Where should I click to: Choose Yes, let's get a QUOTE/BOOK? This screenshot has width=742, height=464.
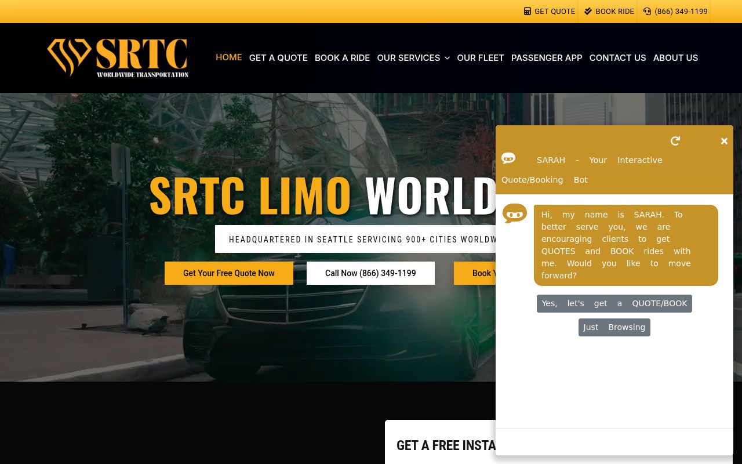614,303
